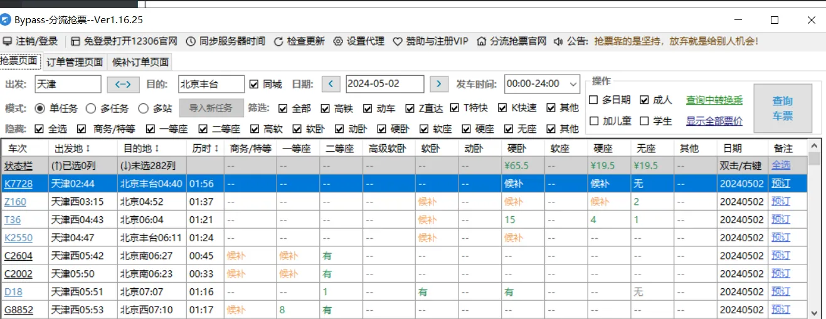Screen dimensions: 826x319
Task: Click the 出发 station input field
Action: tap(68, 84)
